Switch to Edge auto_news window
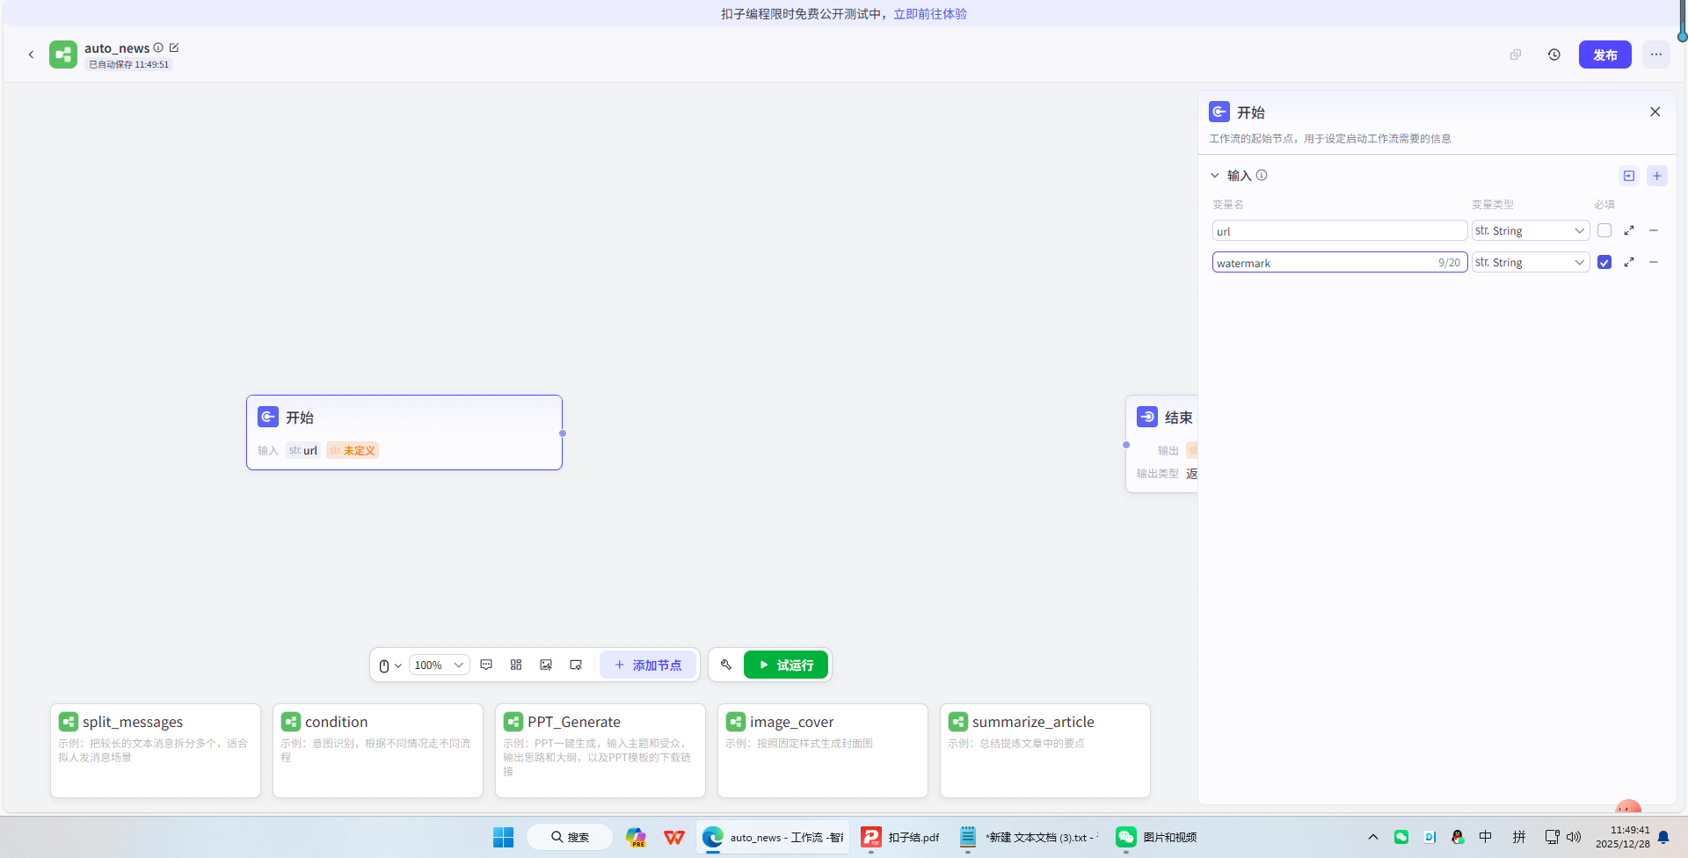The width and height of the screenshot is (1688, 858). pos(774,837)
